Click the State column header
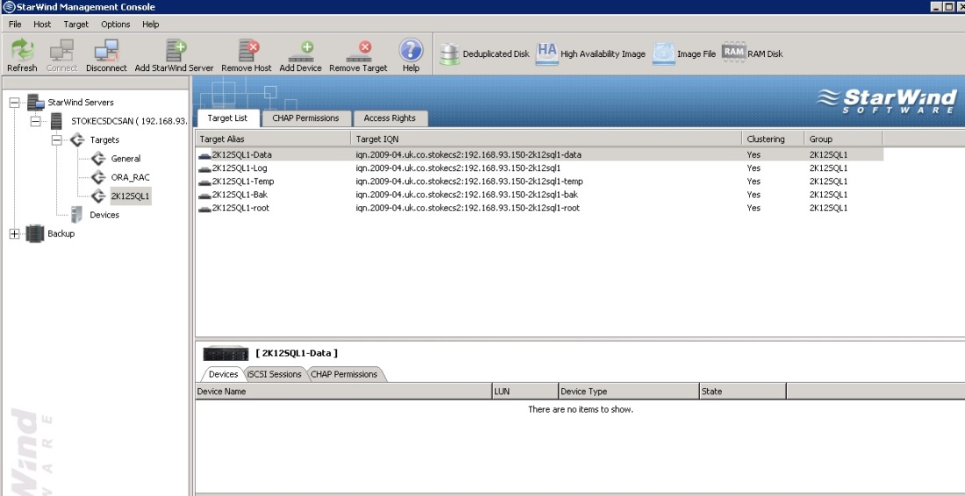Image resolution: width=965 pixels, height=496 pixels. [743, 391]
